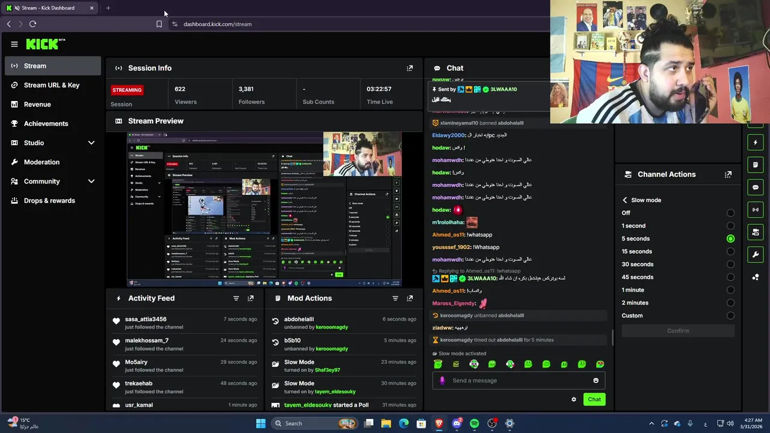Viewport: 770px width, 433px height.
Task: Toggle the lightning bolt widget in right sidebar
Action: click(756, 143)
